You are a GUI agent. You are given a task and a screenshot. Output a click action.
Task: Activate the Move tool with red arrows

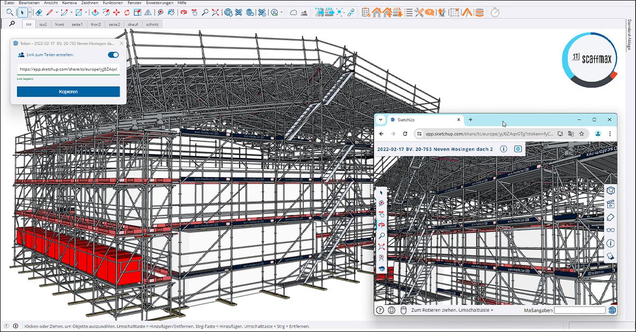pos(116,12)
